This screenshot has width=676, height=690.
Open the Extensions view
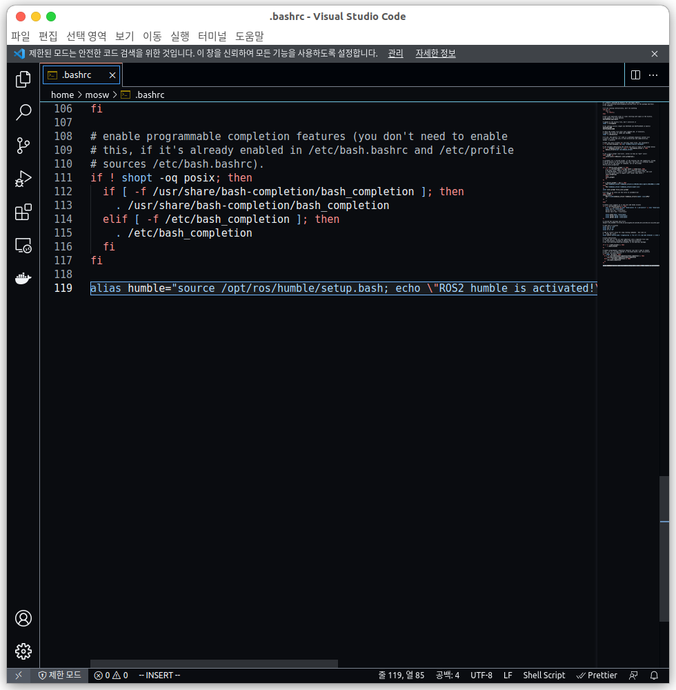23,212
